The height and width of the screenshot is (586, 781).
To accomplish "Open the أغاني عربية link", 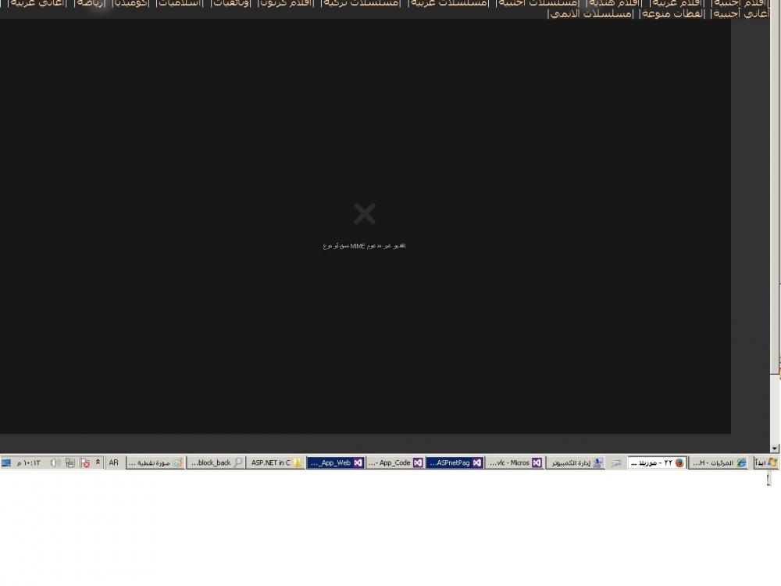I will (37, 3).
